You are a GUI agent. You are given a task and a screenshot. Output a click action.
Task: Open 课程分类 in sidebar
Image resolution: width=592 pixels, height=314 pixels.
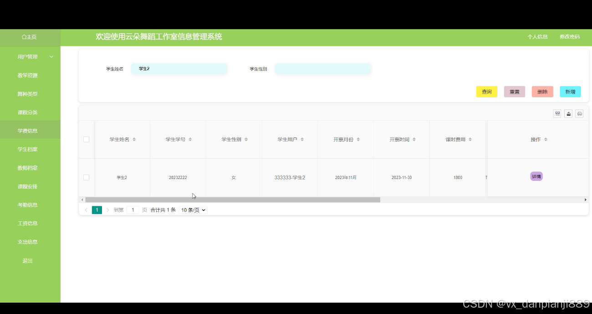(x=28, y=112)
